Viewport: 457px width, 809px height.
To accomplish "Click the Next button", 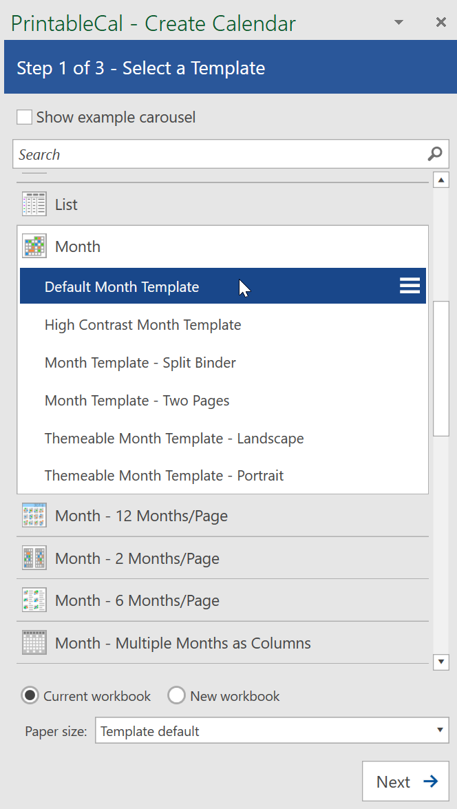I will click(x=405, y=781).
